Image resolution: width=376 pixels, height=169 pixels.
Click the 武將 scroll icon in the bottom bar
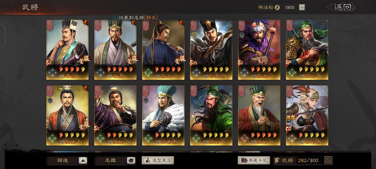(x=277, y=161)
